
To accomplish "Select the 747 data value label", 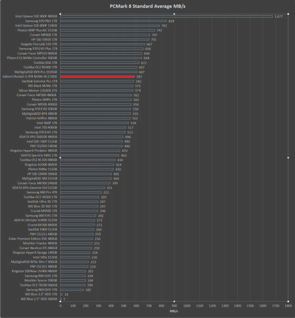I will 159,30.
